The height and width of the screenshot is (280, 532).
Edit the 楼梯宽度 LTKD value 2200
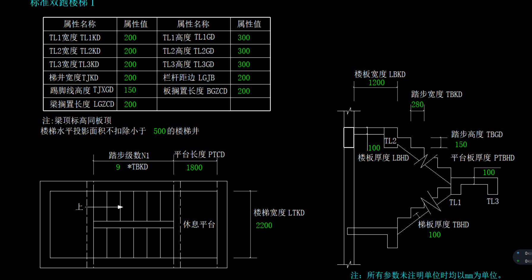coord(264,226)
